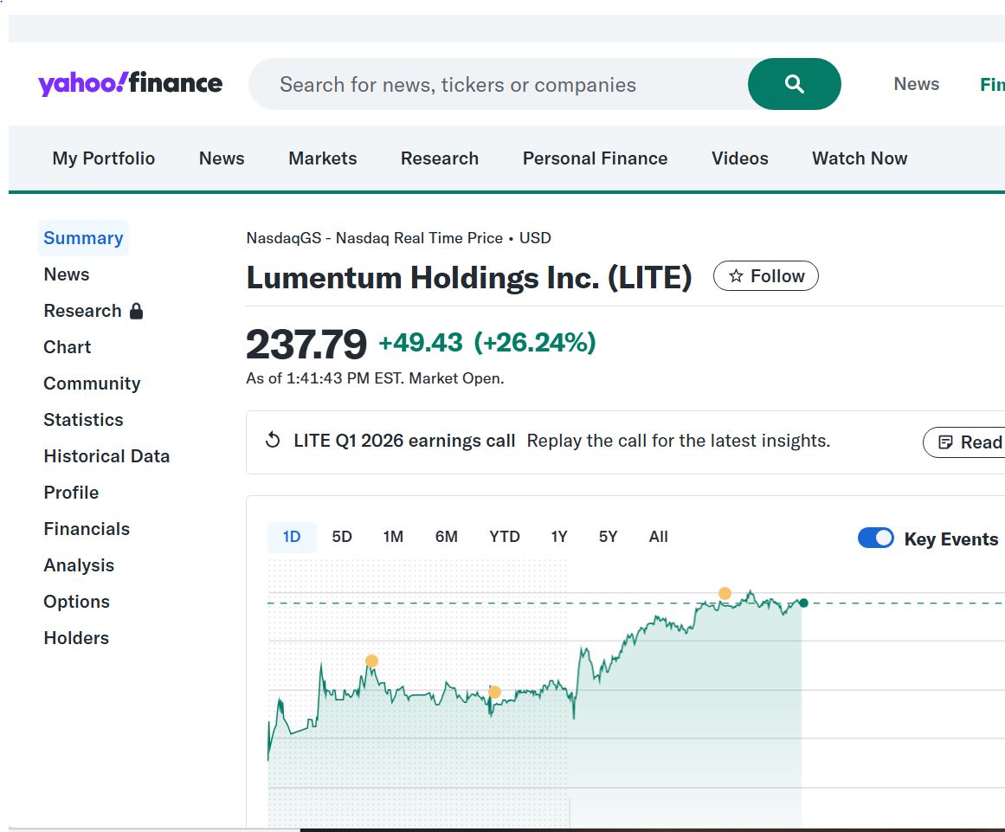Open the Chart page from sidebar
The width and height of the screenshot is (1005, 832).
(68, 347)
